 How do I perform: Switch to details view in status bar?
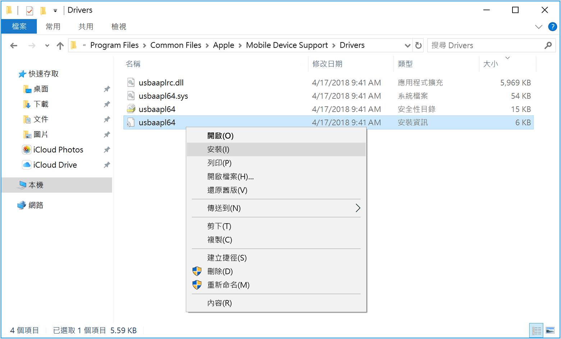click(537, 330)
